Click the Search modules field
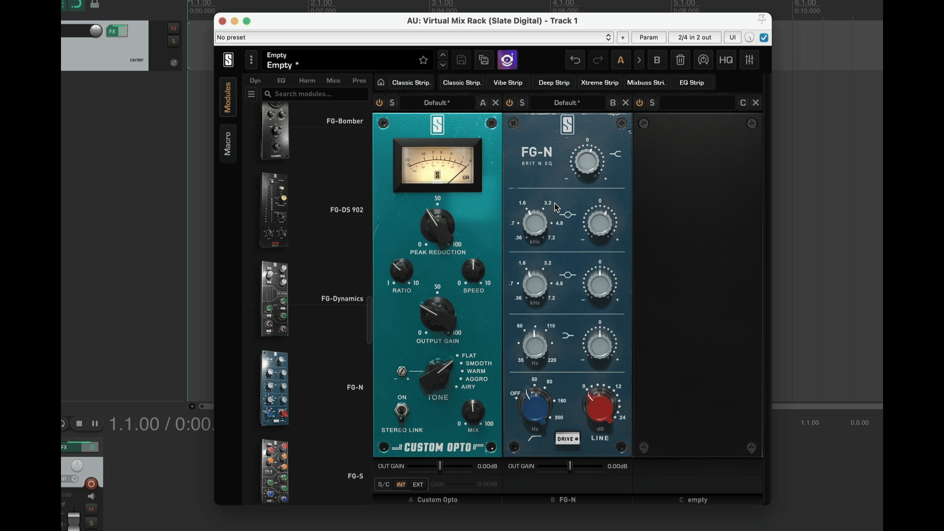This screenshot has width=944, height=531. click(315, 94)
